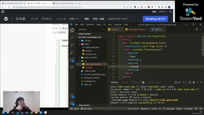Open the GitHub tab in Chrome
The width and height of the screenshot is (204, 115).
pos(64,3)
